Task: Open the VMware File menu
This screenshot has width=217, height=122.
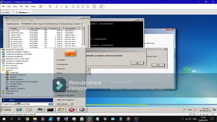Action: [3, 6]
